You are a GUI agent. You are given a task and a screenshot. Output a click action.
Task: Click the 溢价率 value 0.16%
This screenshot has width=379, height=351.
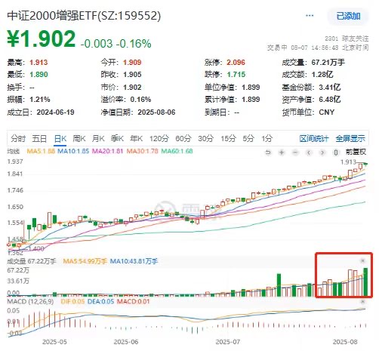tap(140, 100)
